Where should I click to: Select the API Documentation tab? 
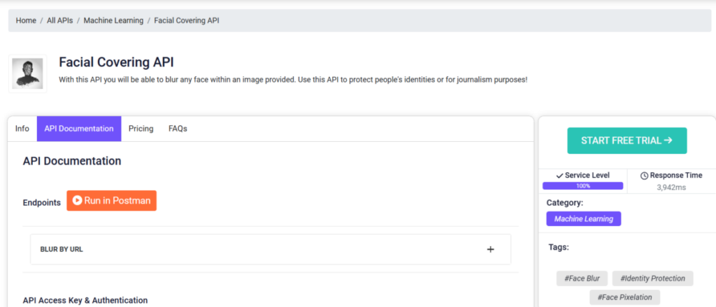(x=79, y=129)
